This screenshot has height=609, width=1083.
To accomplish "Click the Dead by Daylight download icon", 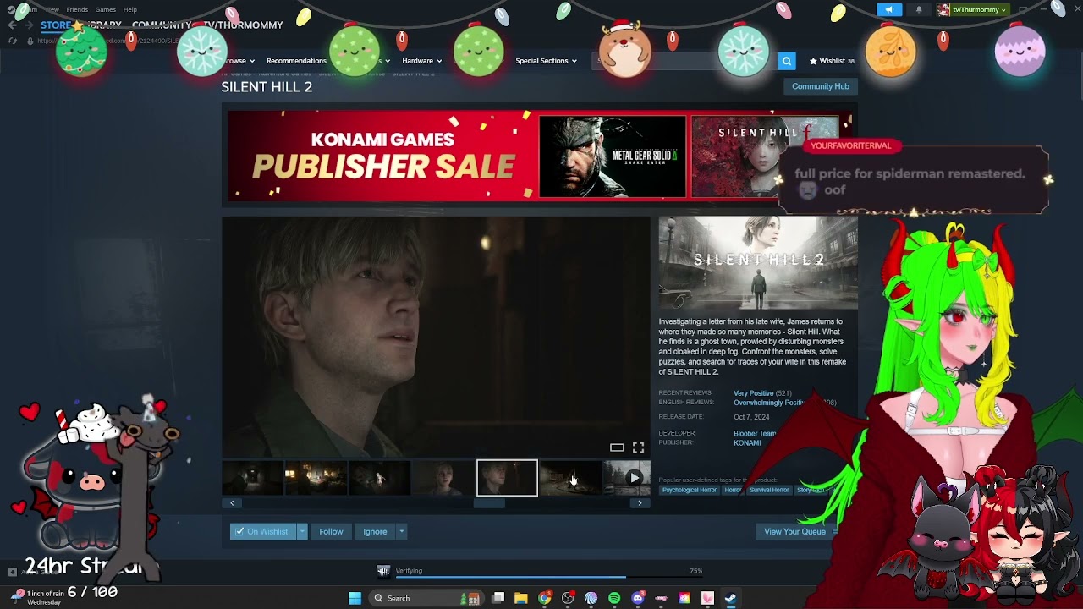I will point(383,571).
